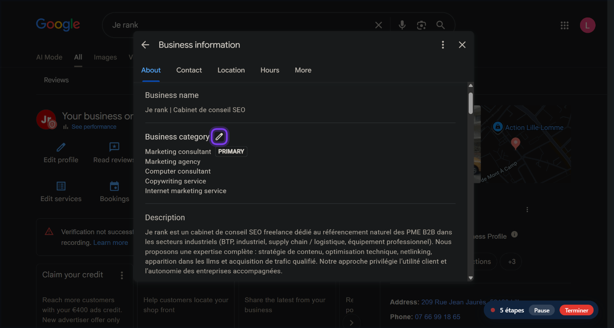Click Marketing agency category
Screen dimensions: 614x328
[173, 162]
